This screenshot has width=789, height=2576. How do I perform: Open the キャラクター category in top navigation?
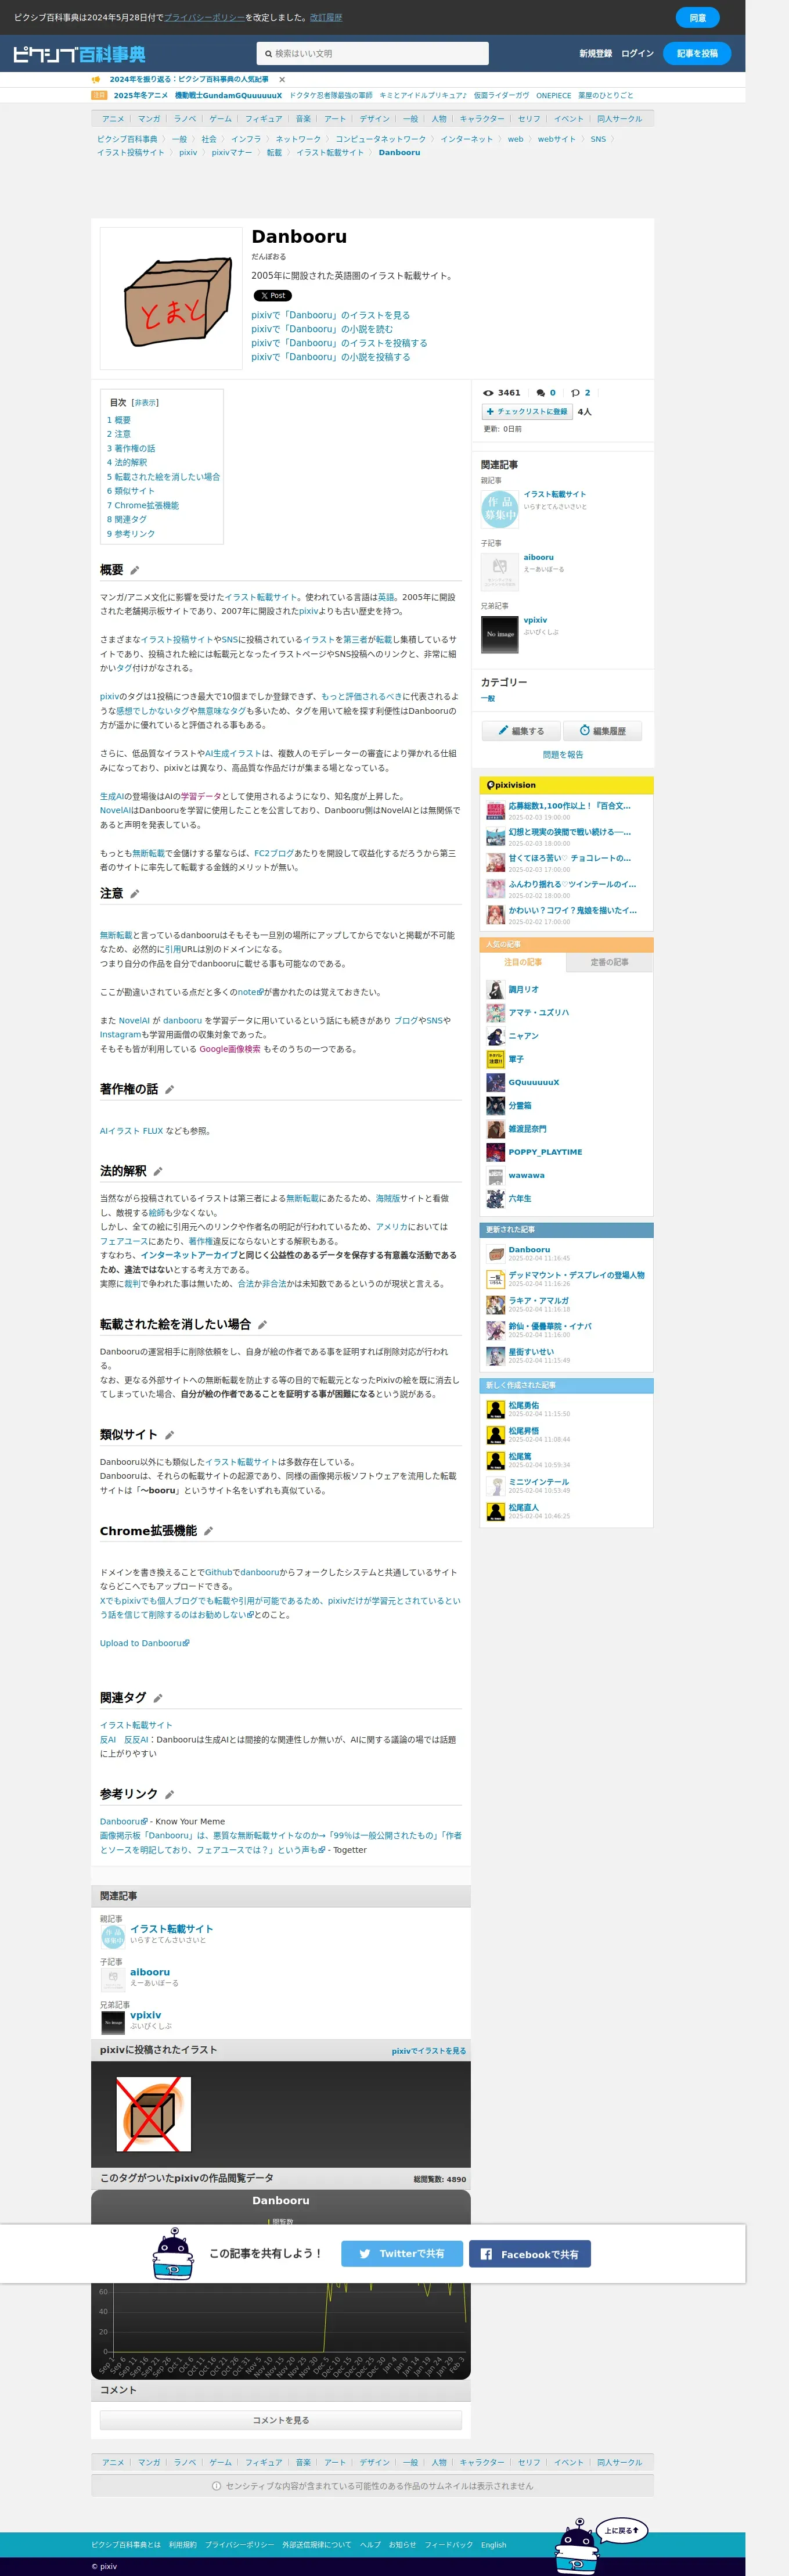click(482, 119)
